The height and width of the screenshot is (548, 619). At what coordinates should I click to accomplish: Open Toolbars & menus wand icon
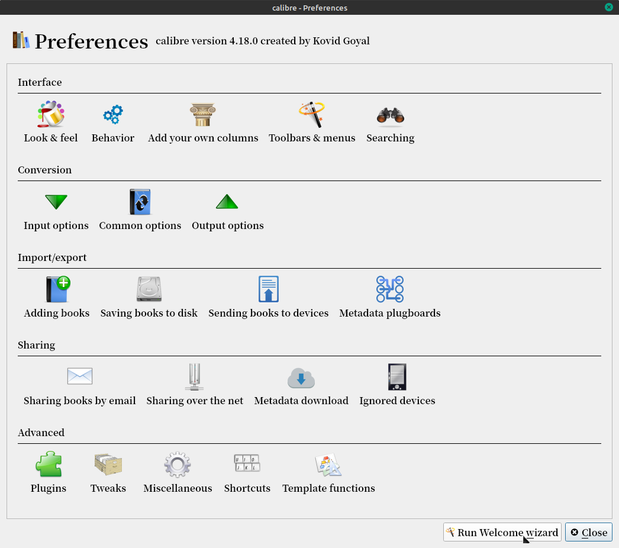coord(312,114)
